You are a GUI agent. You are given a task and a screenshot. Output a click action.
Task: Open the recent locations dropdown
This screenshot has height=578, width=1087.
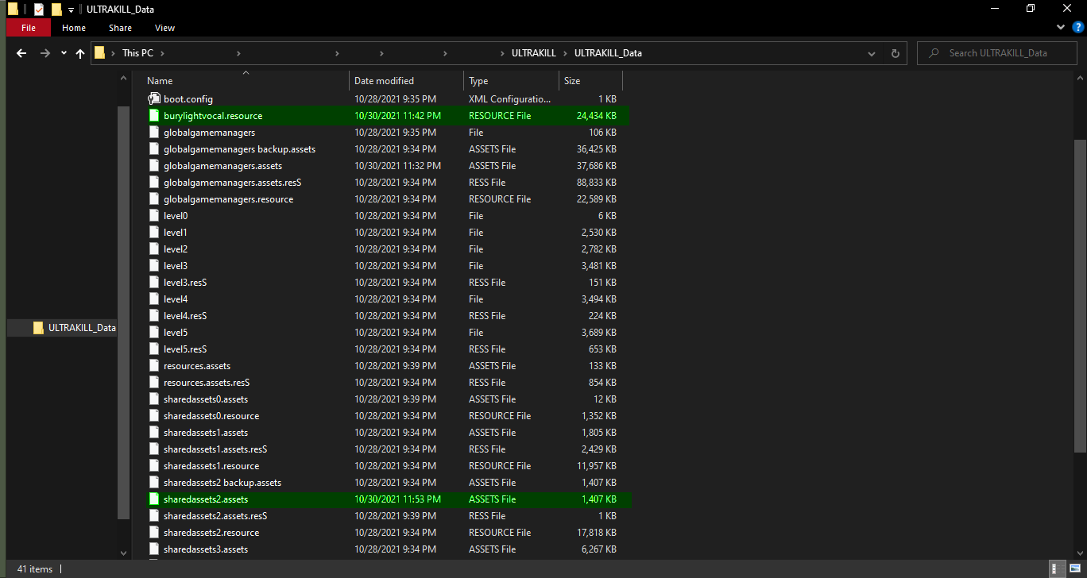(x=64, y=53)
